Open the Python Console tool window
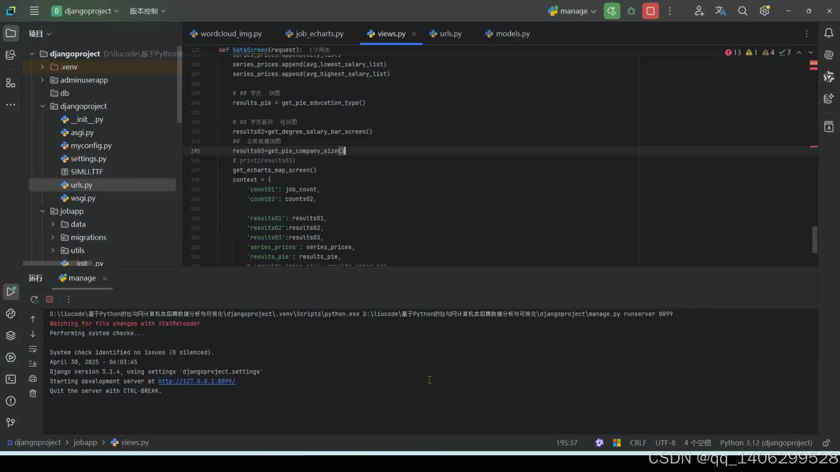Image resolution: width=840 pixels, height=472 pixels. click(10, 314)
